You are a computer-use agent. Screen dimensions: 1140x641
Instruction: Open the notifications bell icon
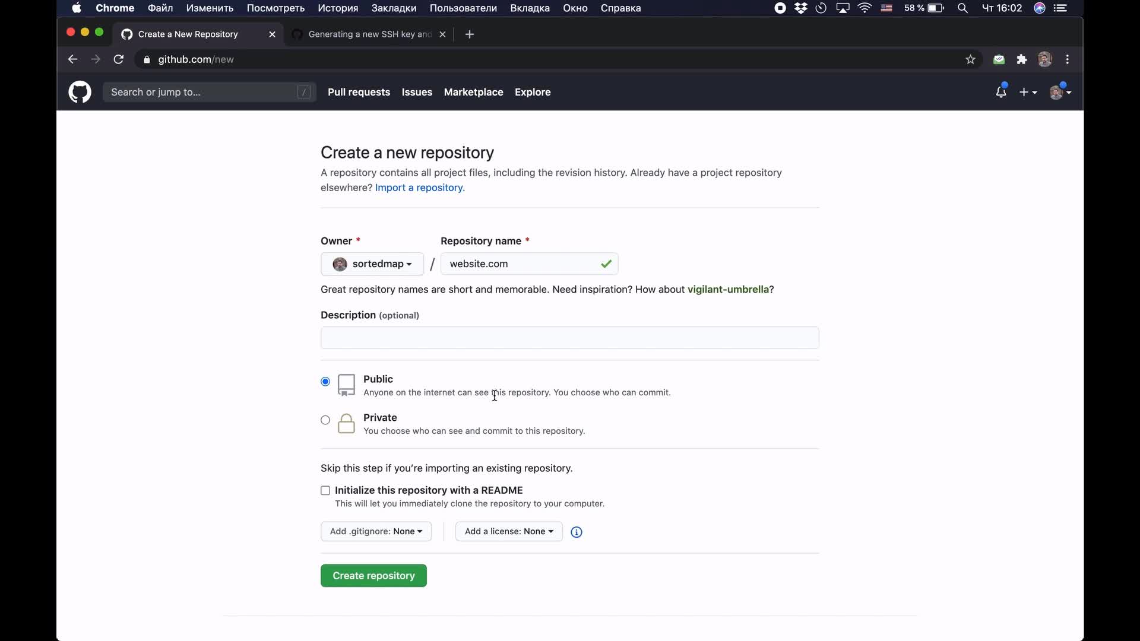(1001, 92)
